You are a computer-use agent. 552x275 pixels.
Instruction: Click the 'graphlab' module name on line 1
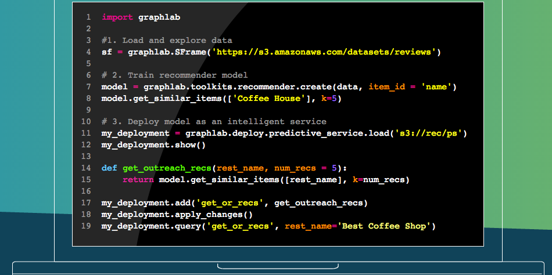tap(159, 17)
